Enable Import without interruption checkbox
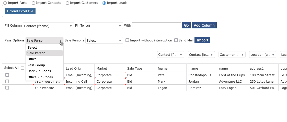This screenshot has height=122, width=287. coord(127,40)
